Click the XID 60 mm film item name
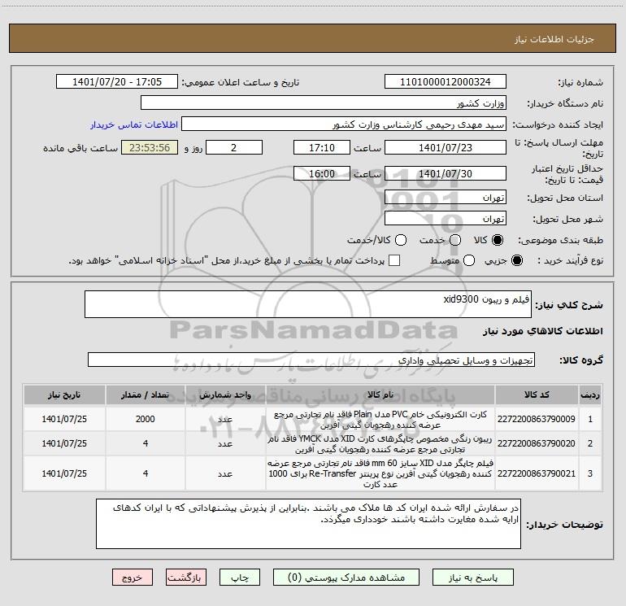The image size is (626, 606). coord(380,473)
